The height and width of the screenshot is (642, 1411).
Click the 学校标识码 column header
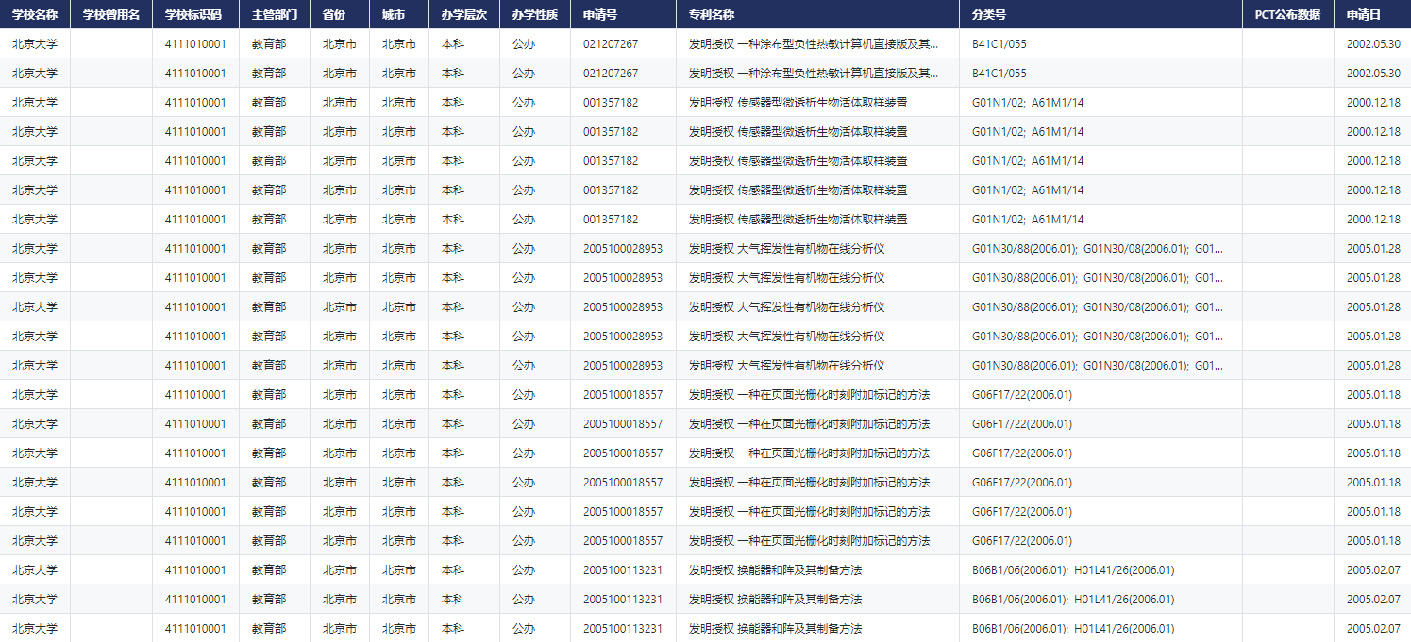195,15
